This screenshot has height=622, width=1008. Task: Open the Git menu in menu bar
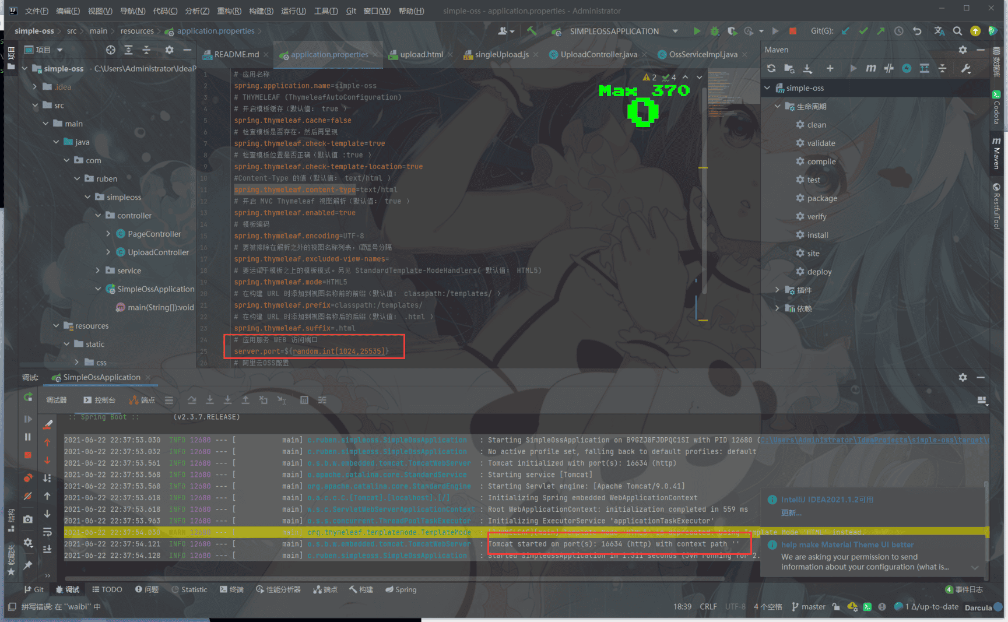coord(351,10)
